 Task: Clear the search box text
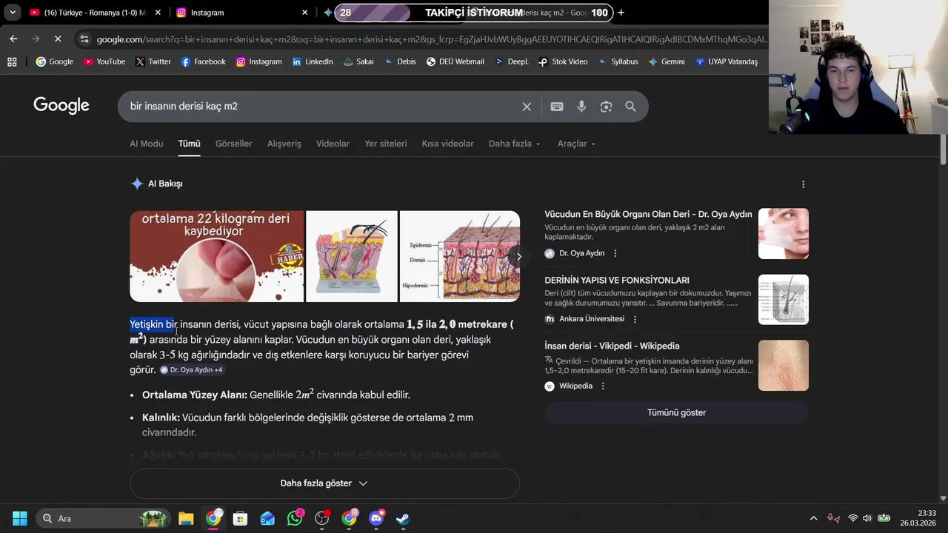[527, 107]
